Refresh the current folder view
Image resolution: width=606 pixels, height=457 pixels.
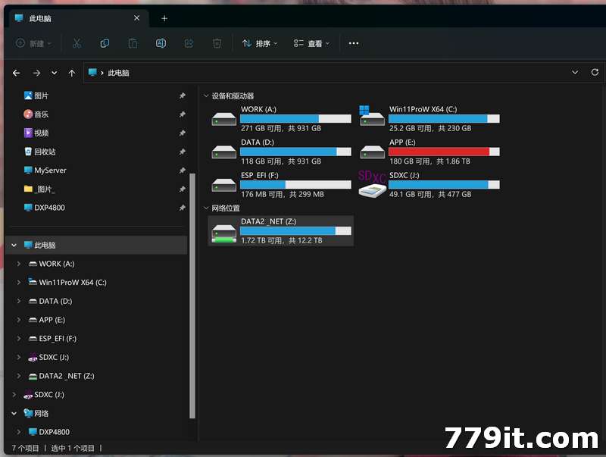[x=595, y=72]
